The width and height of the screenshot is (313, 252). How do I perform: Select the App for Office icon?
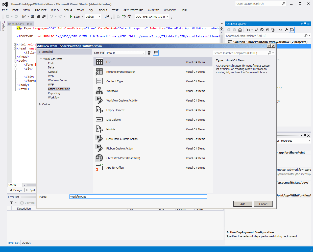99,168
